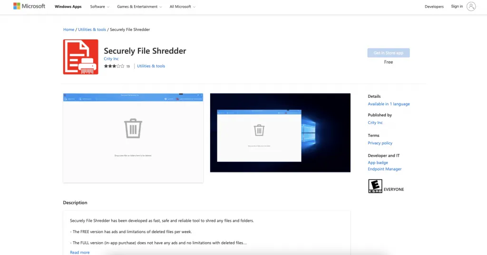This screenshot has width=487, height=255.
Task: Open Utilities & tools breadcrumb link
Action: pyautogui.click(x=92, y=29)
